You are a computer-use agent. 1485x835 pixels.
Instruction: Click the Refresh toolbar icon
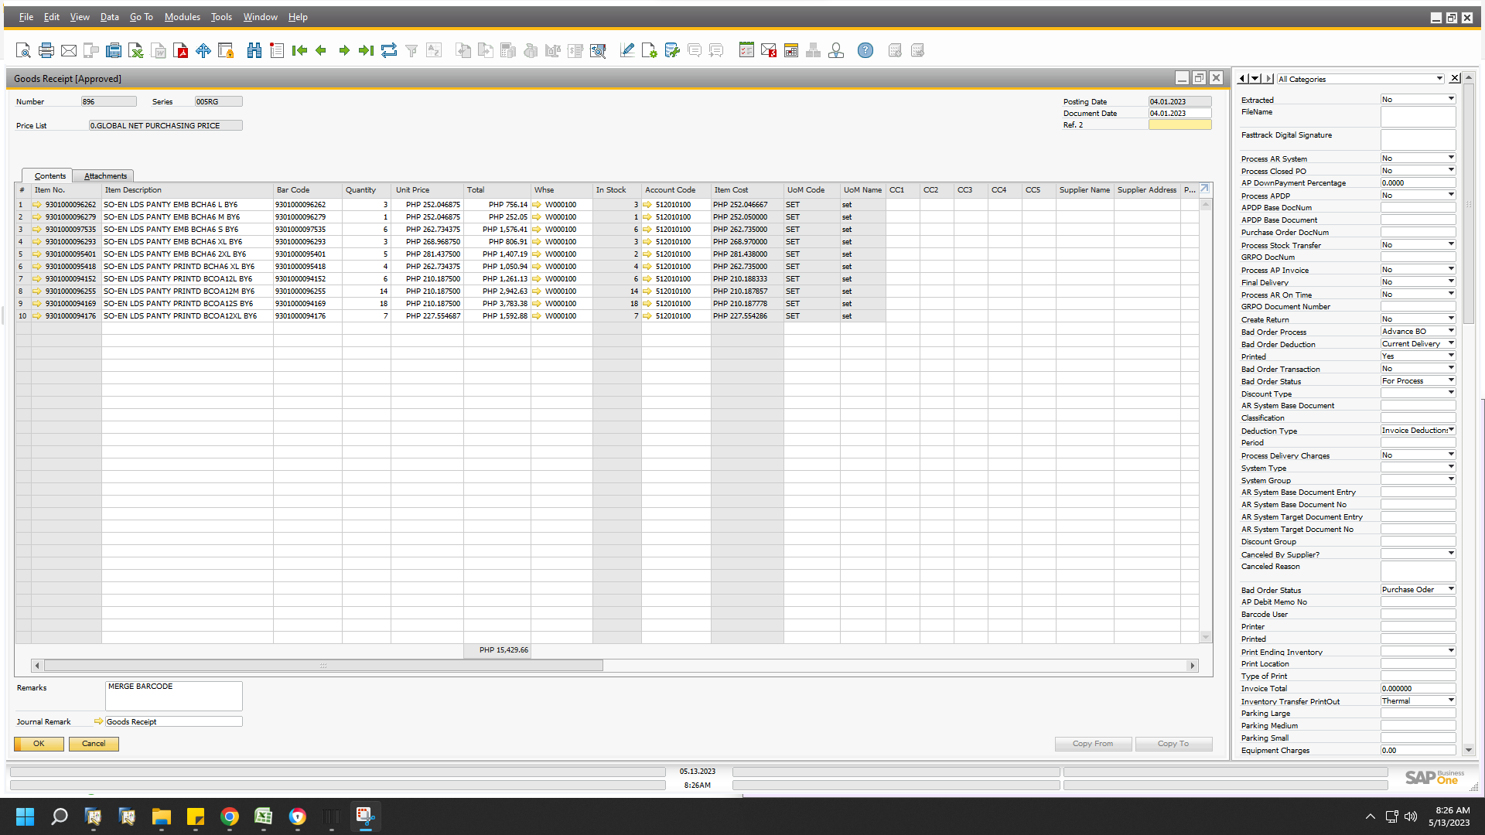click(389, 50)
